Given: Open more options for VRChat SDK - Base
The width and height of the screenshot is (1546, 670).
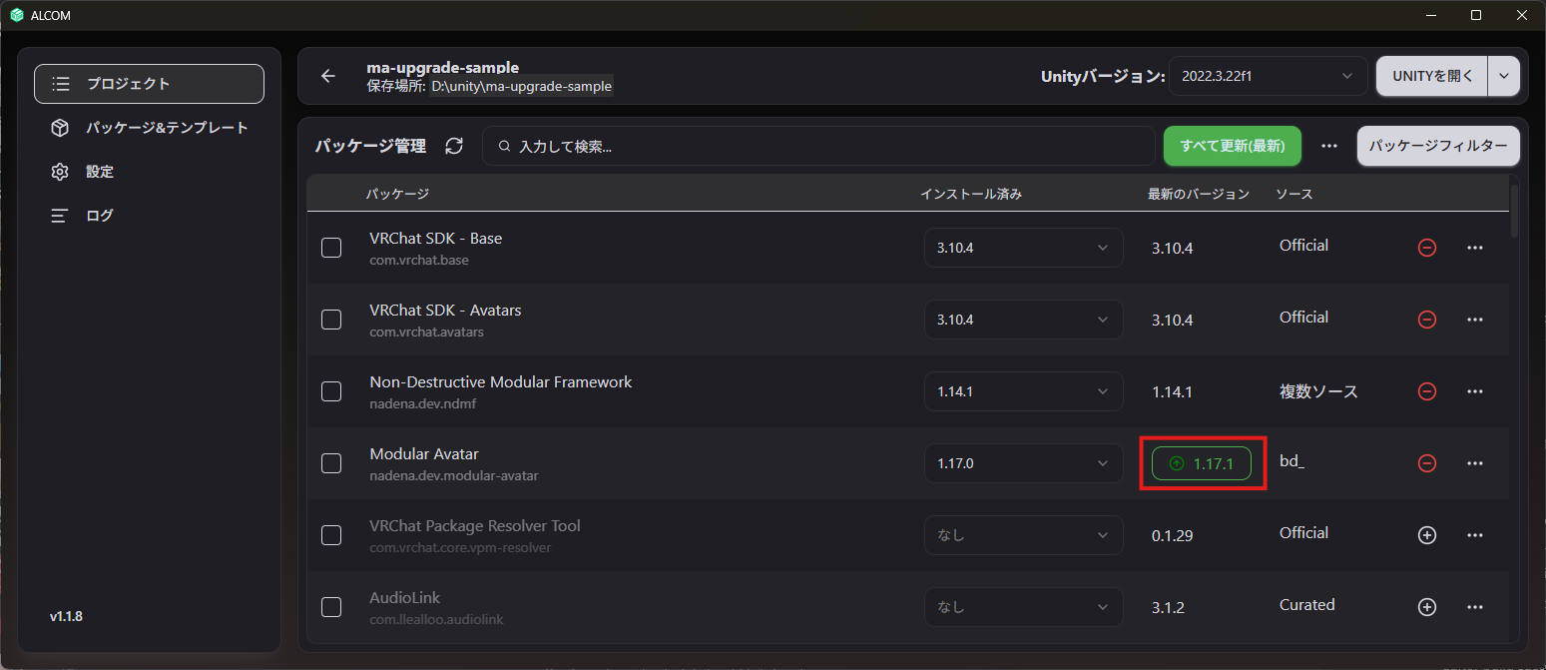Looking at the screenshot, I should point(1475,248).
